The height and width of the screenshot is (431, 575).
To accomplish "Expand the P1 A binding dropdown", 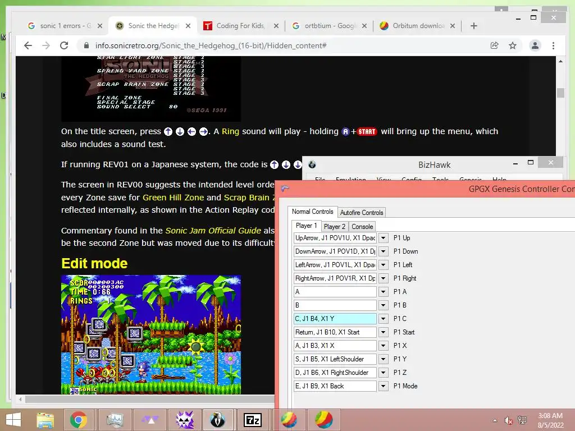I will pyautogui.click(x=383, y=292).
